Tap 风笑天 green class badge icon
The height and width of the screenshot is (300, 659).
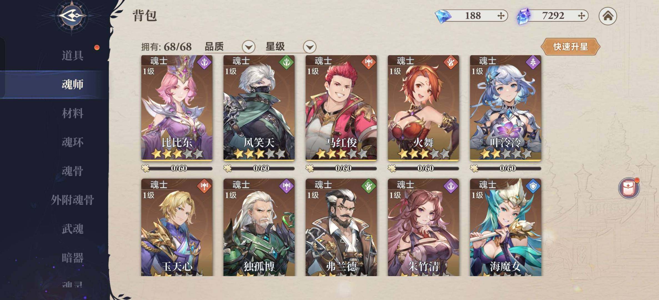(x=287, y=62)
